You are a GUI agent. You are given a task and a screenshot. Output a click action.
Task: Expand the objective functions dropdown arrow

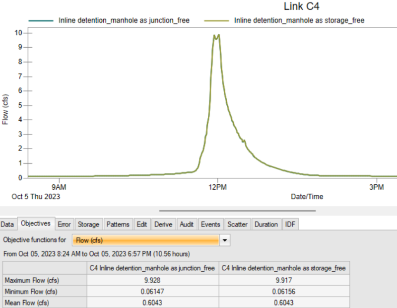[225, 240]
